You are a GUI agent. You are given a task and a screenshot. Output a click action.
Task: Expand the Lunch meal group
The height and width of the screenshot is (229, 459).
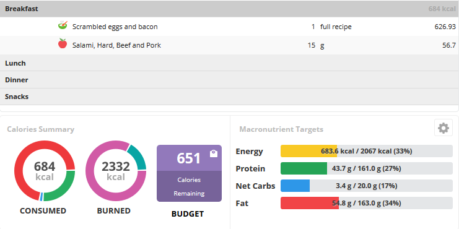click(x=229, y=63)
